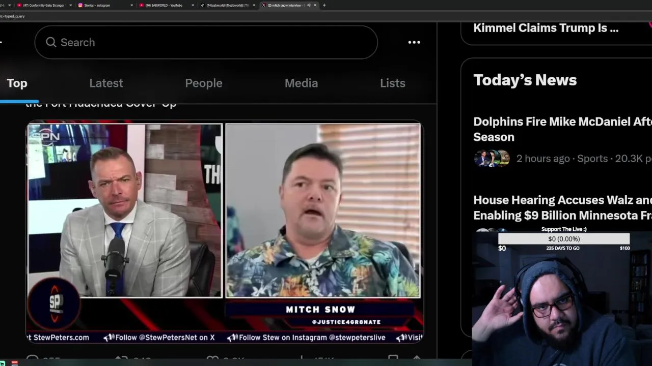Open the three-dot more options menu

[414, 42]
